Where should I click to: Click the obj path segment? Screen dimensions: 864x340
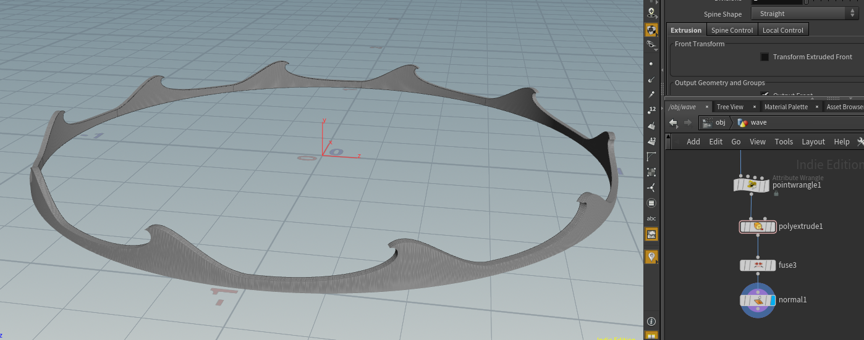click(714, 122)
